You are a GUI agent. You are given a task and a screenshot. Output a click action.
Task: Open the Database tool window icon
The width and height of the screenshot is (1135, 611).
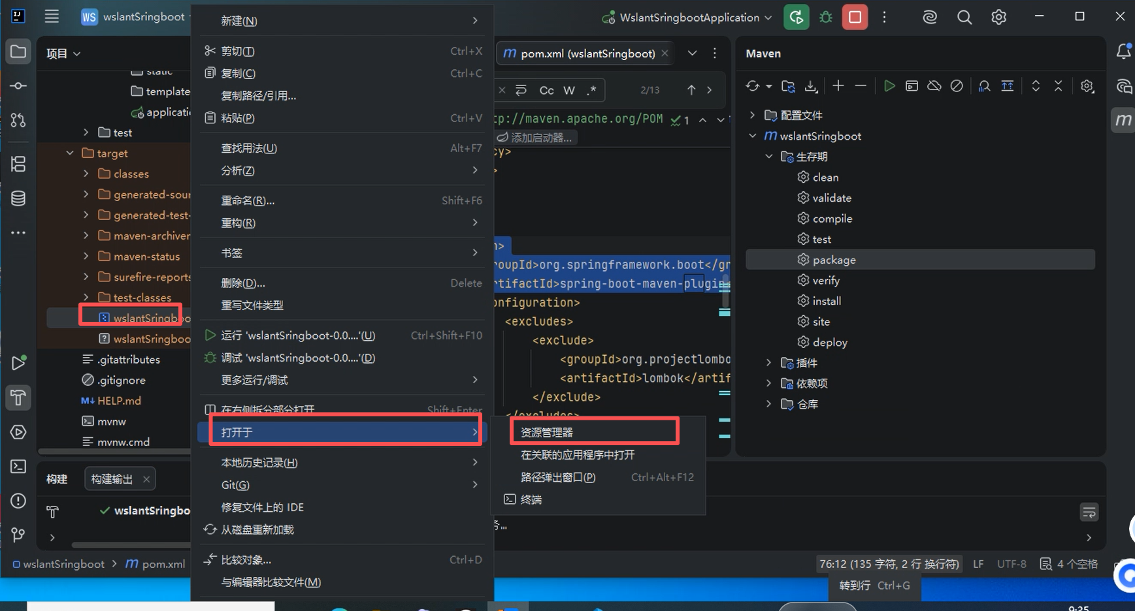(18, 198)
